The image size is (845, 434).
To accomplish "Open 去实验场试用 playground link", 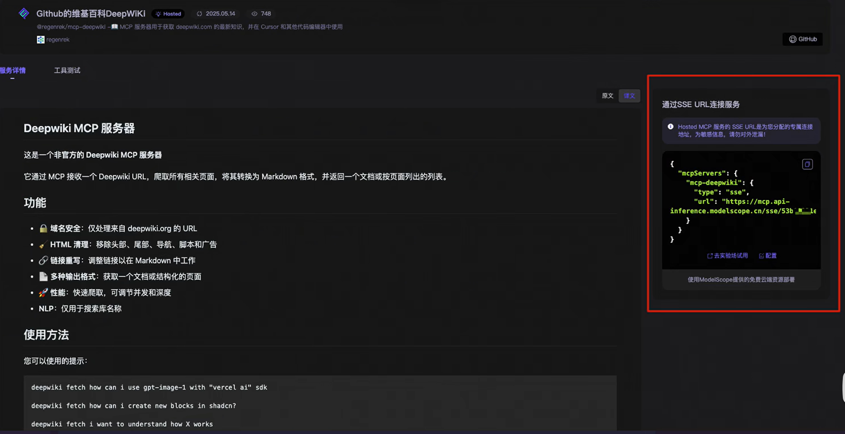I will pos(728,256).
